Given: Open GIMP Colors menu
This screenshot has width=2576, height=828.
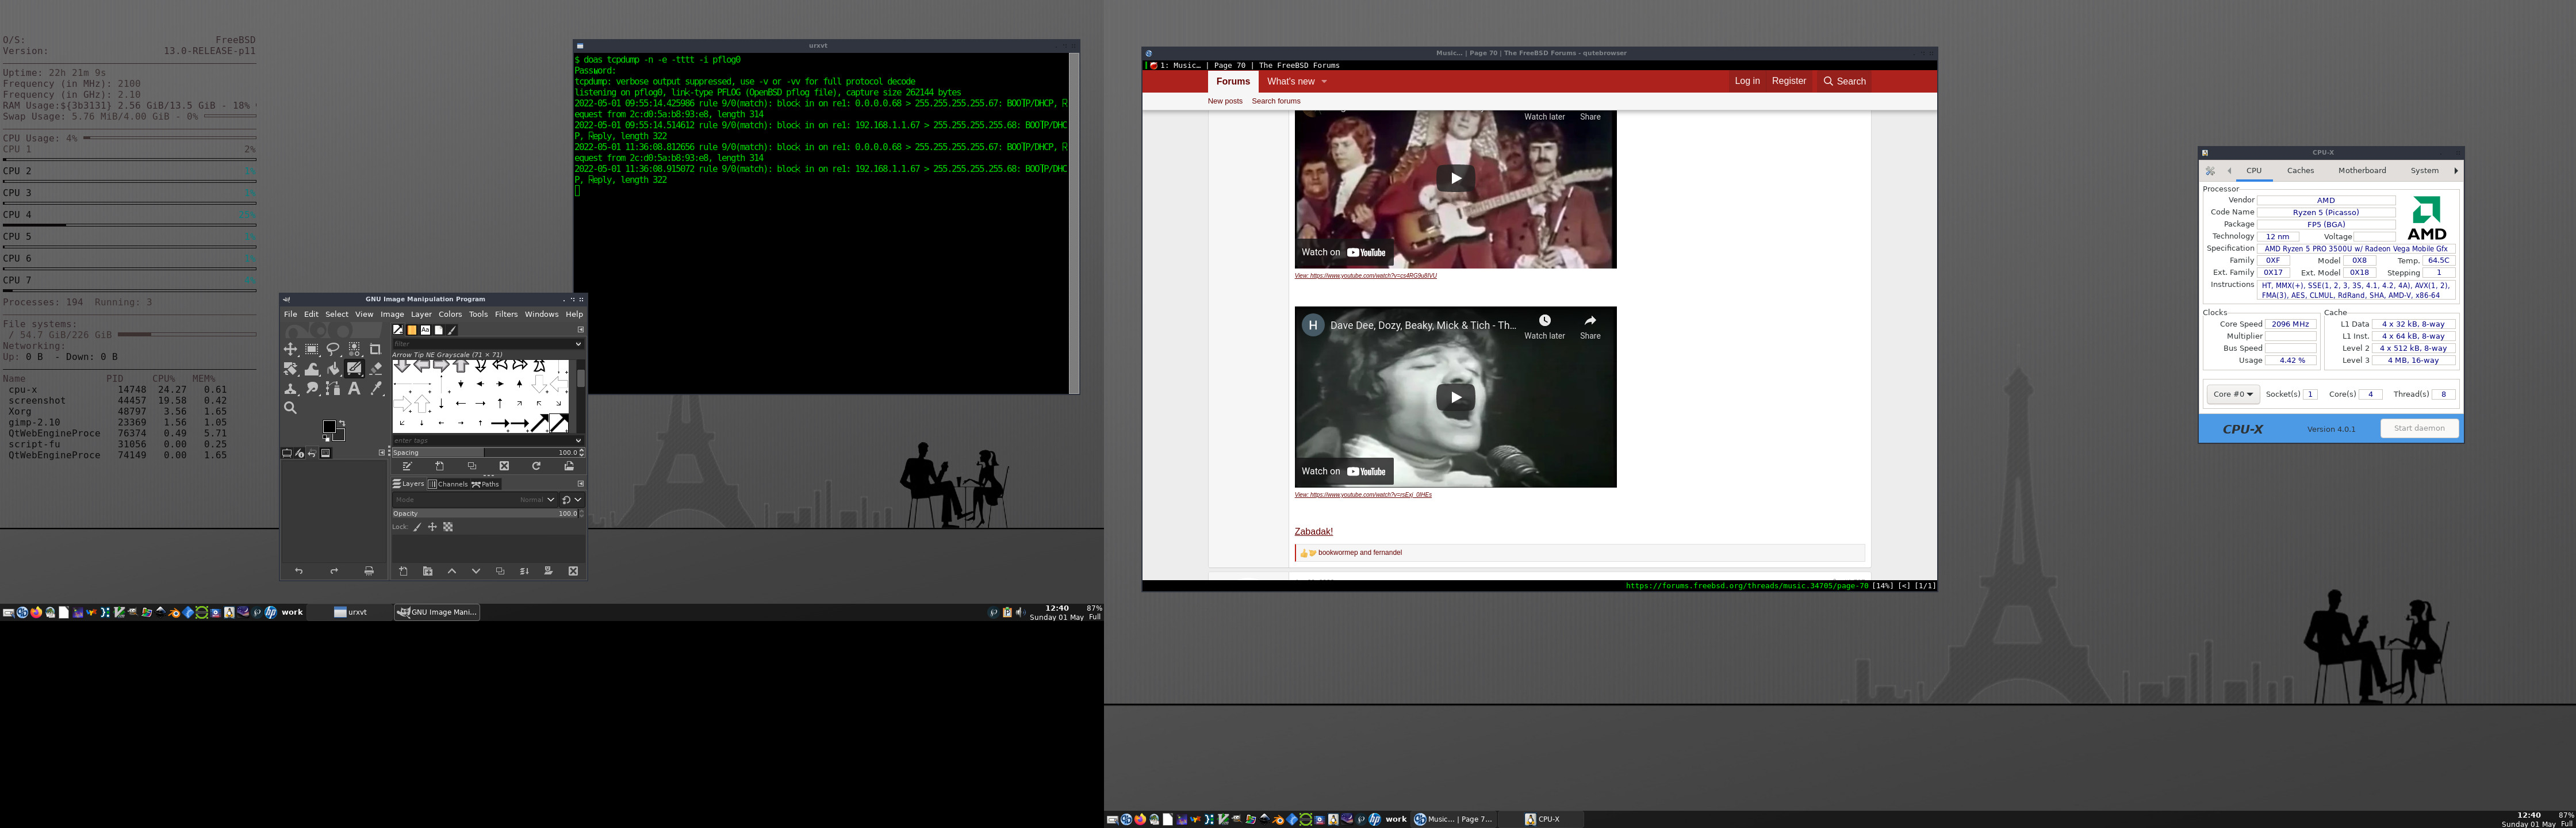Looking at the screenshot, I should 450,314.
